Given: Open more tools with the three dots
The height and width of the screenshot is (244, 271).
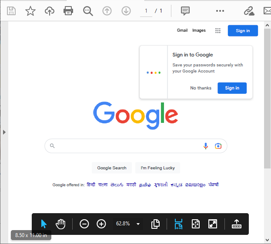Looking at the screenshot, I should coord(220,11).
